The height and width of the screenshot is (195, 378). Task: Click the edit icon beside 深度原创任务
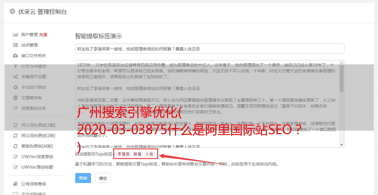16,108
